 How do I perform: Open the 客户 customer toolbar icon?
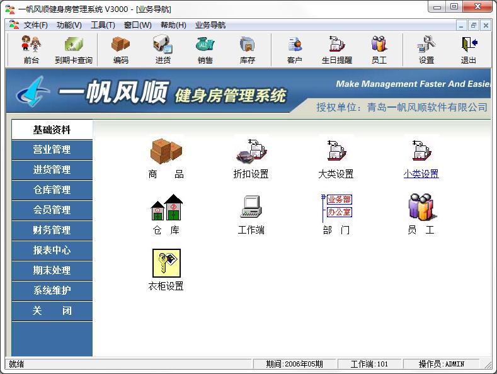(294, 50)
